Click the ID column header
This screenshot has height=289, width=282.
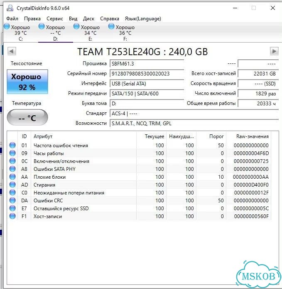24,136
